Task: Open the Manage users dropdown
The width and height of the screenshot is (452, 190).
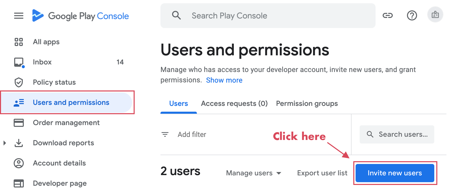Action: (x=253, y=173)
